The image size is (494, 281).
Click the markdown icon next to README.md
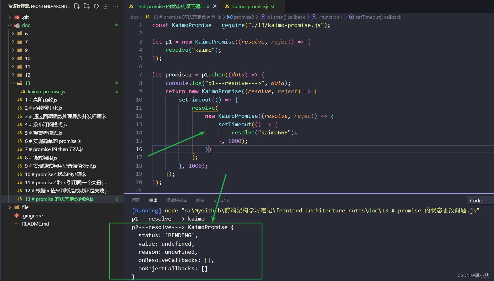[17, 224]
